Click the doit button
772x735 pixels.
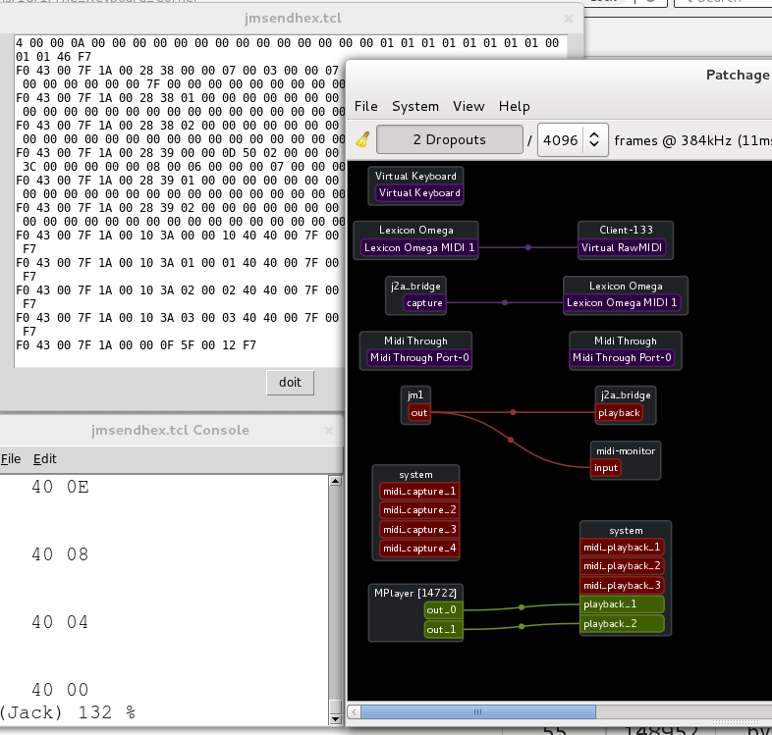[290, 383]
